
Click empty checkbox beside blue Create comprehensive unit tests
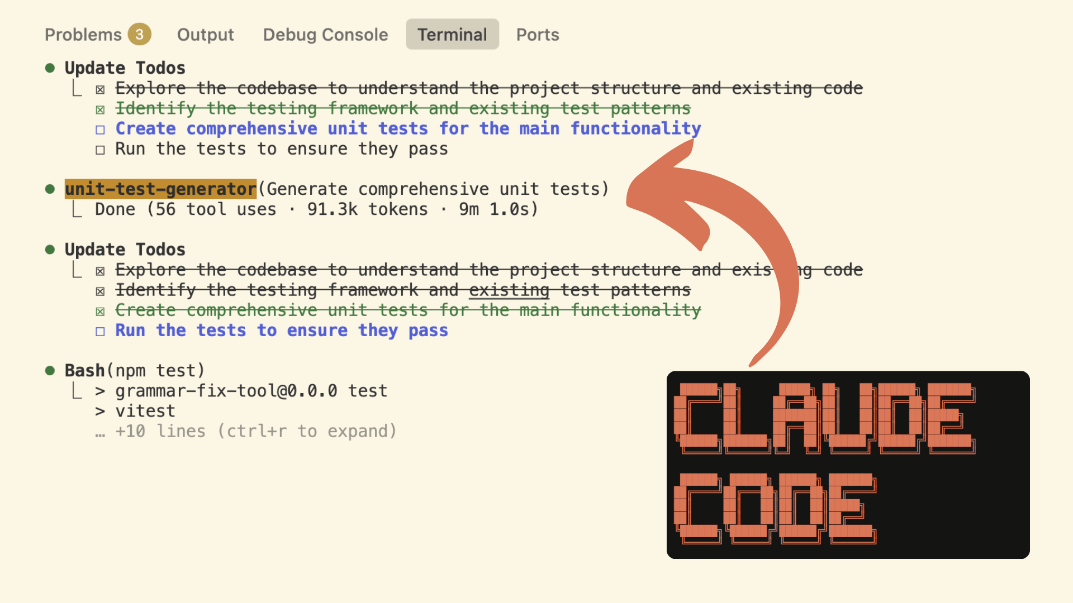coord(100,130)
